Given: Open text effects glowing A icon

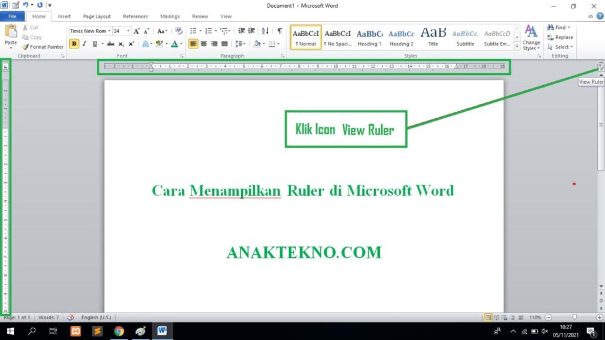Looking at the screenshot, I should click(145, 44).
